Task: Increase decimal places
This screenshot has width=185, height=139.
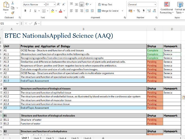Action: click(x=149, y=11)
